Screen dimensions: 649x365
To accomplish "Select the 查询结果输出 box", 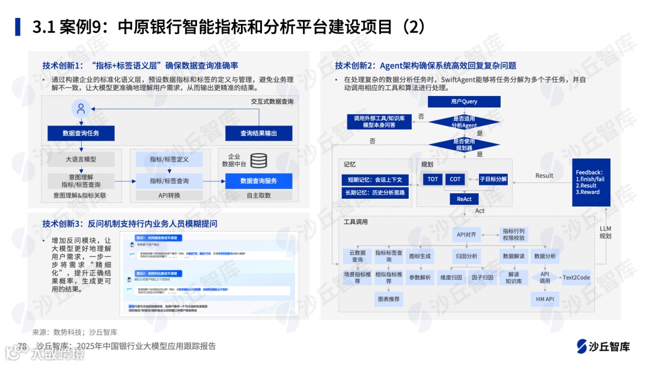I will pos(258,133).
